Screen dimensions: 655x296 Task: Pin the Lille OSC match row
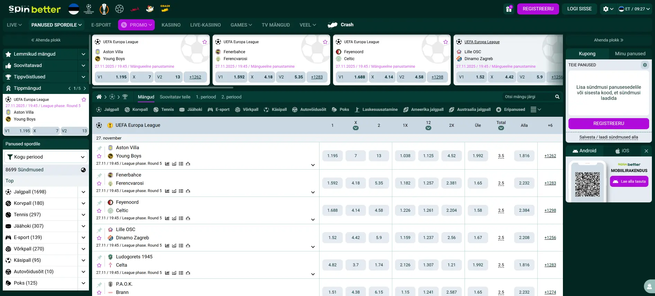click(x=99, y=230)
